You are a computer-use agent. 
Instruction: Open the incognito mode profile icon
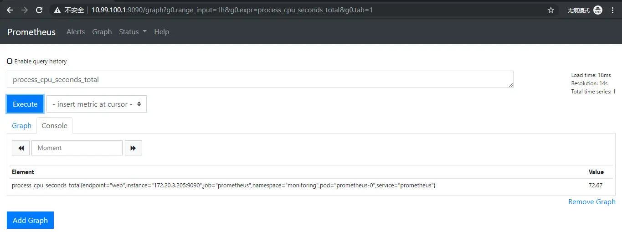598,10
